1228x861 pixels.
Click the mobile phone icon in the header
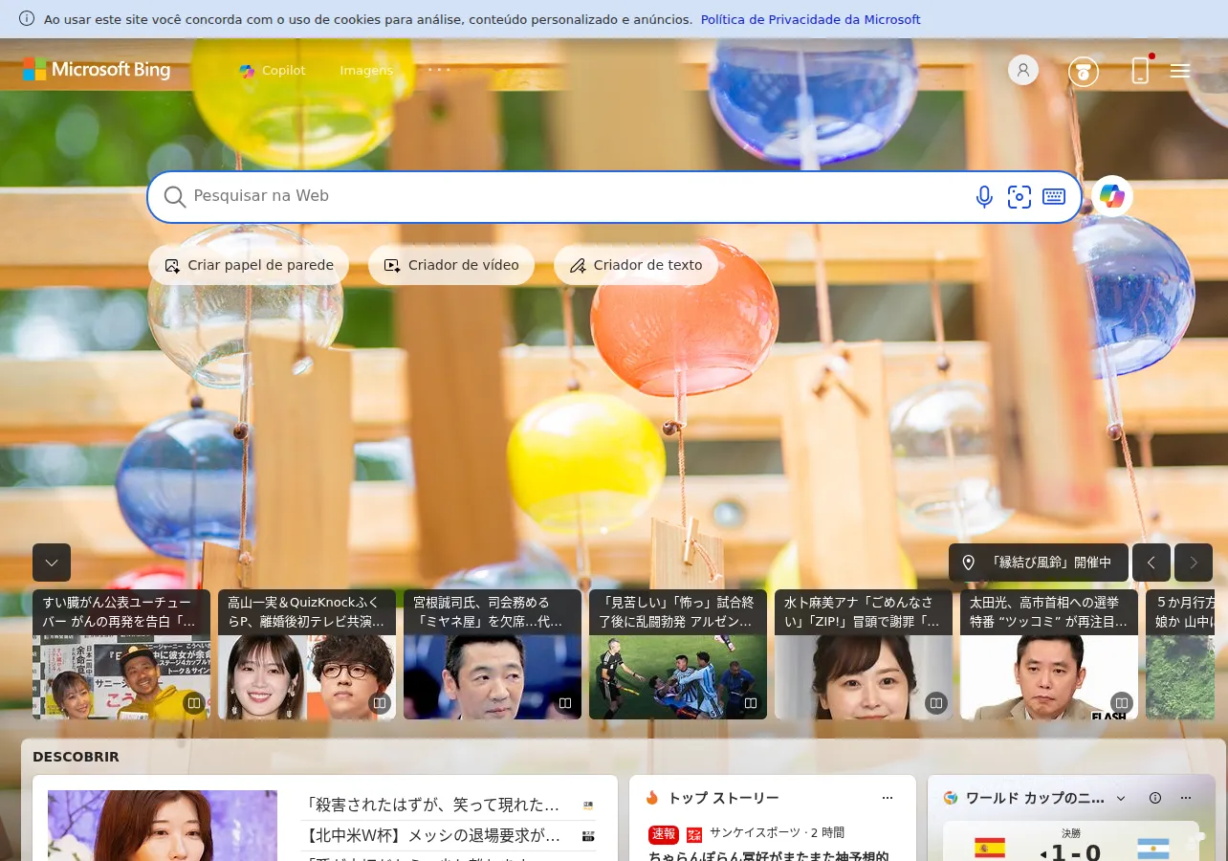(x=1140, y=70)
